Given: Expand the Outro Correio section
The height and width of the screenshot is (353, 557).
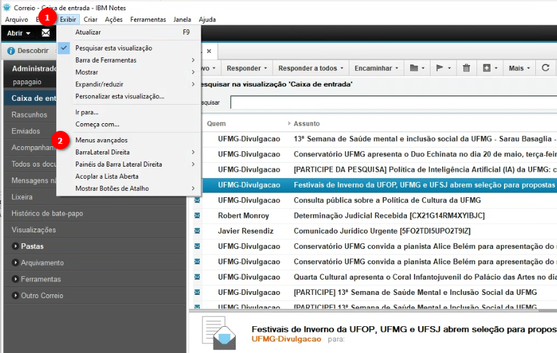Looking at the screenshot, I should [x=15, y=296].
